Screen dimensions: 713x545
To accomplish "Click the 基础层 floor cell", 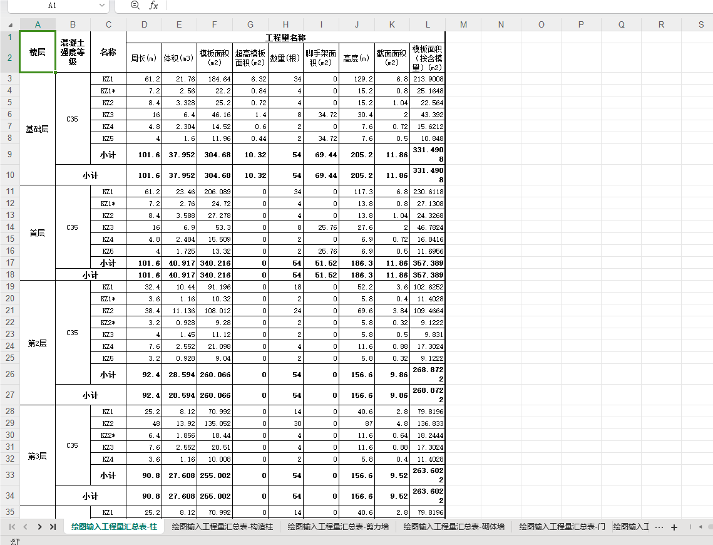I will (38, 129).
